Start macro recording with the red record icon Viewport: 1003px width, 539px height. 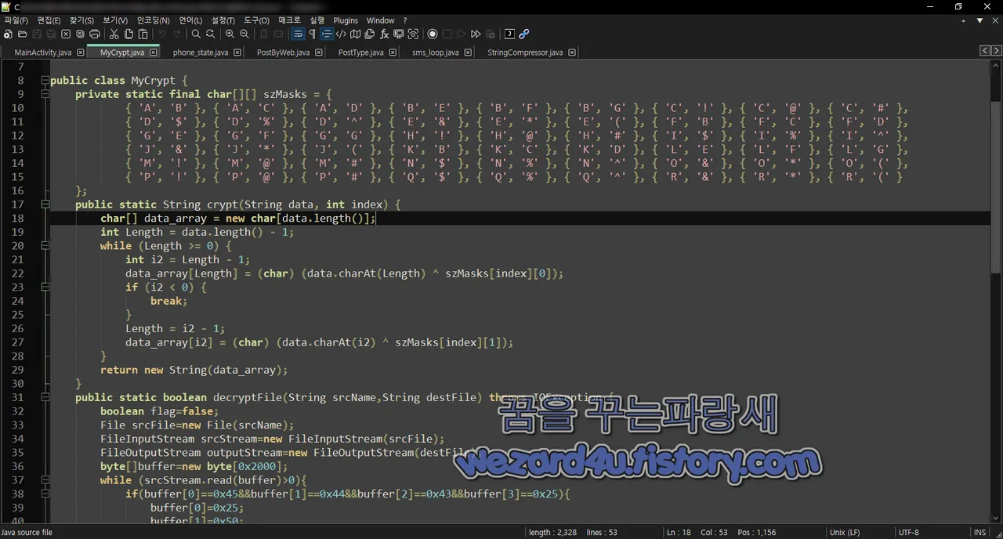pos(432,34)
